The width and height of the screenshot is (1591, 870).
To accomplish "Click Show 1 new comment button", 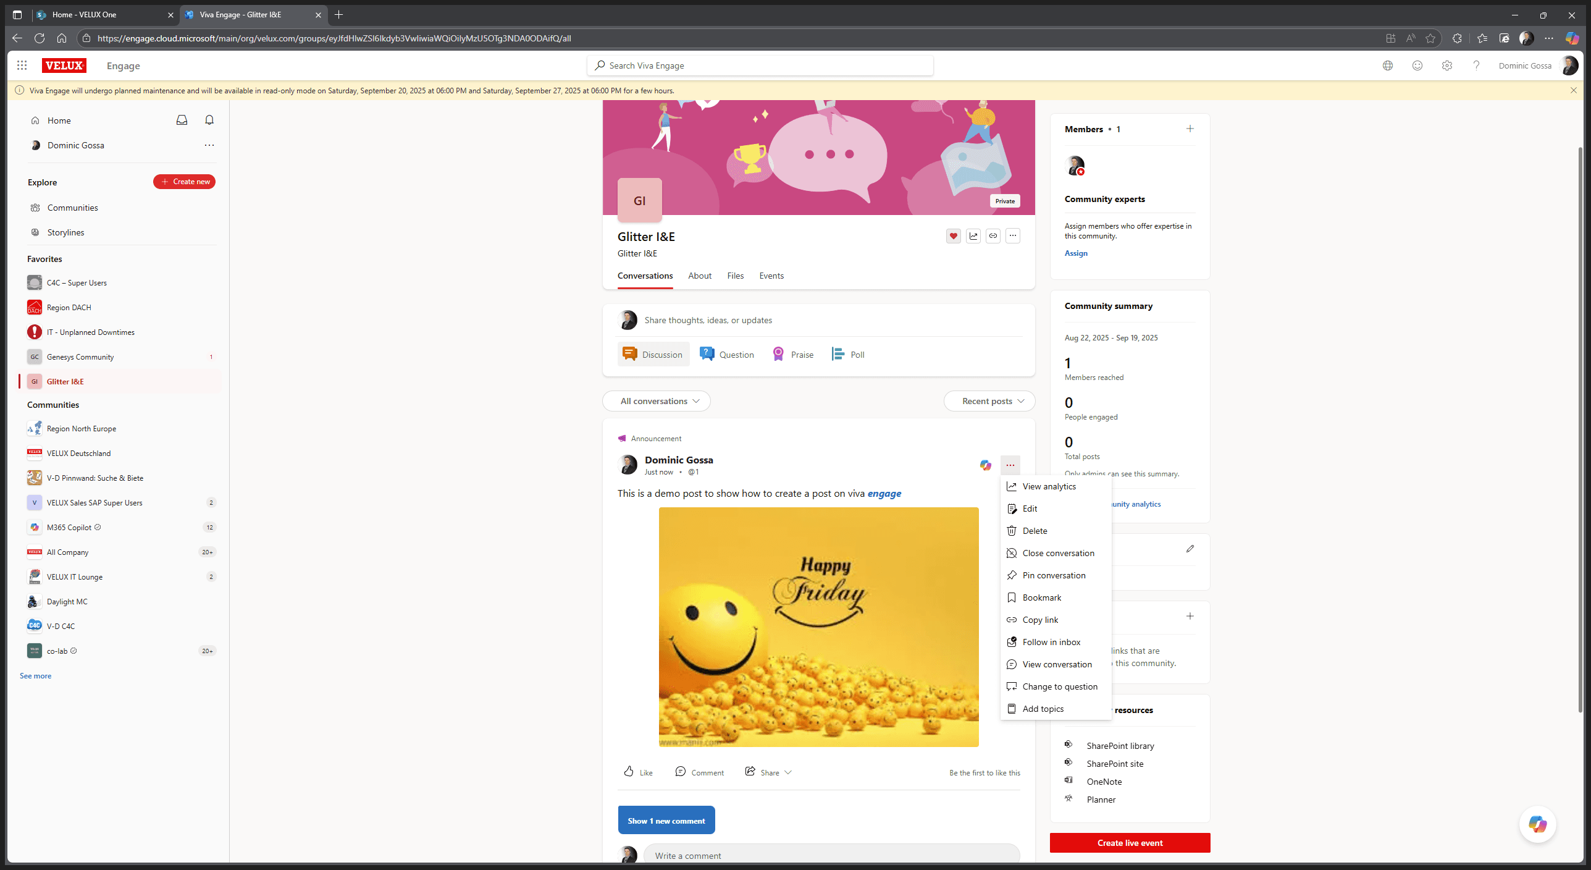I will click(x=666, y=820).
